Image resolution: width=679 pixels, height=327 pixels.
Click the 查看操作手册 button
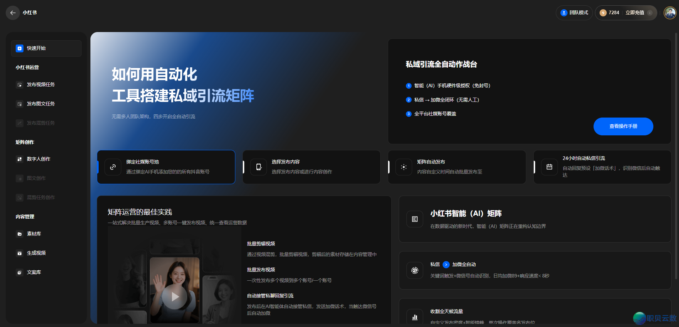(x=623, y=126)
